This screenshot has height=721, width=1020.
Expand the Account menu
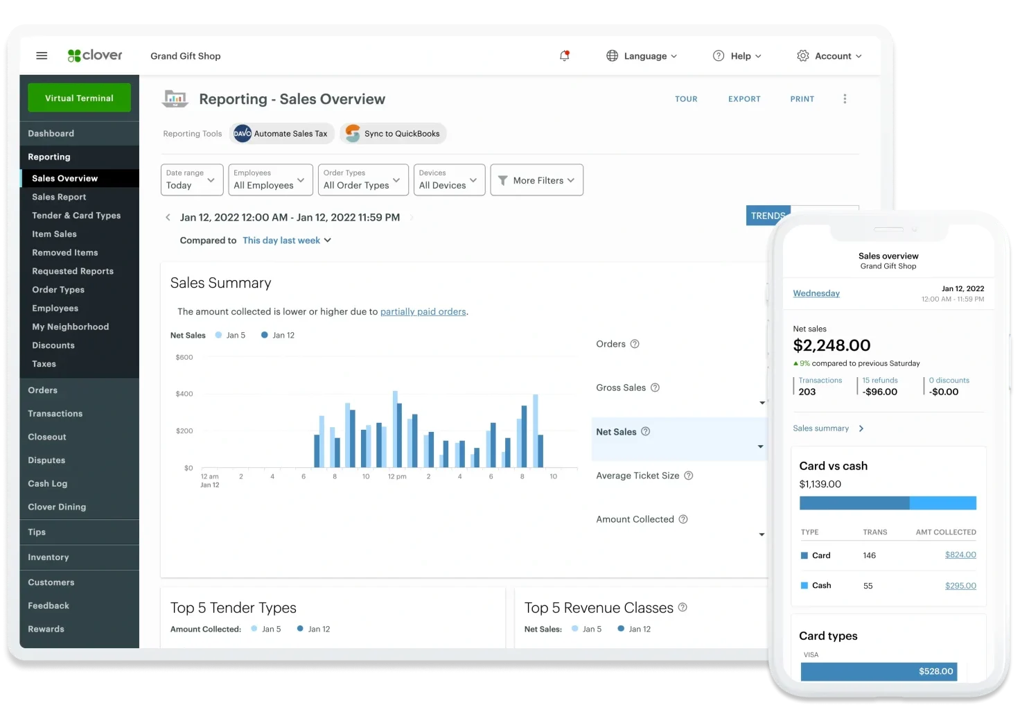tap(829, 56)
